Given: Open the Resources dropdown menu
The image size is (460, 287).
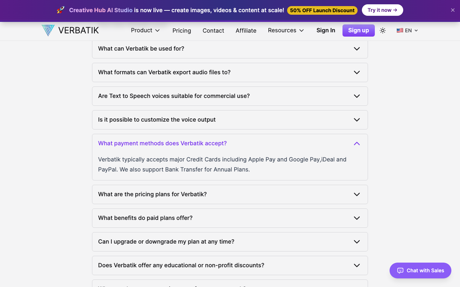Looking at the screenshot, I should point(286,30).
